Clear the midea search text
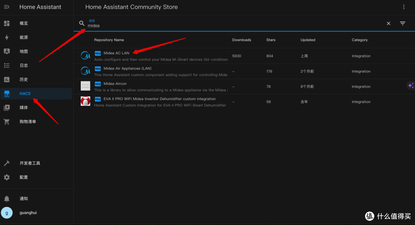415x225 pixels. click(388, 23)
